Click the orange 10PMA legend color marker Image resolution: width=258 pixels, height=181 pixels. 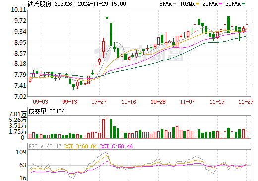[197, 4]
